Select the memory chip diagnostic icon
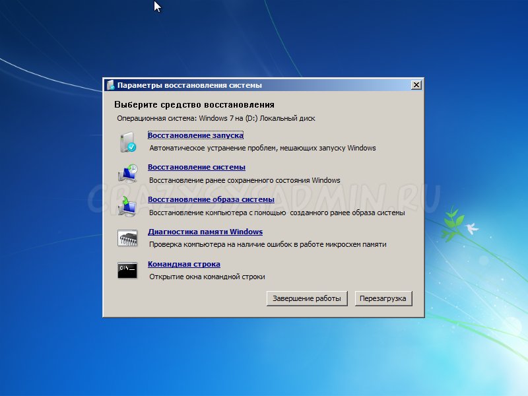This screenshot has width=528, height=396. click(127, 238)
